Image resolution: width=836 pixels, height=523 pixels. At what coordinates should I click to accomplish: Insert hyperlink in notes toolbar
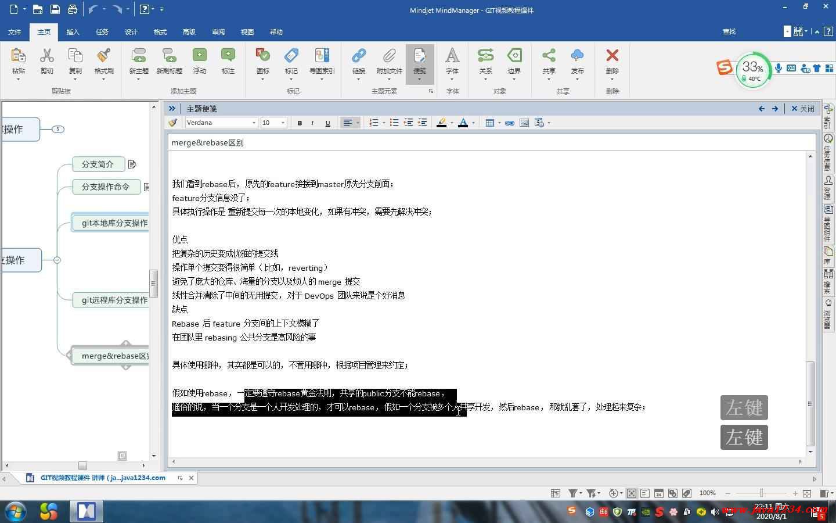pyautogui.click(x=510, y=123)
